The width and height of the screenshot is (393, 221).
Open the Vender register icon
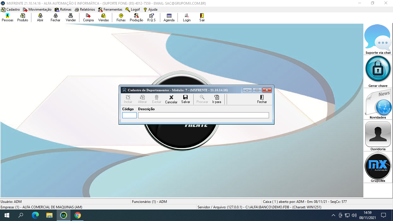pyautogui.click(x=71, y=18)
